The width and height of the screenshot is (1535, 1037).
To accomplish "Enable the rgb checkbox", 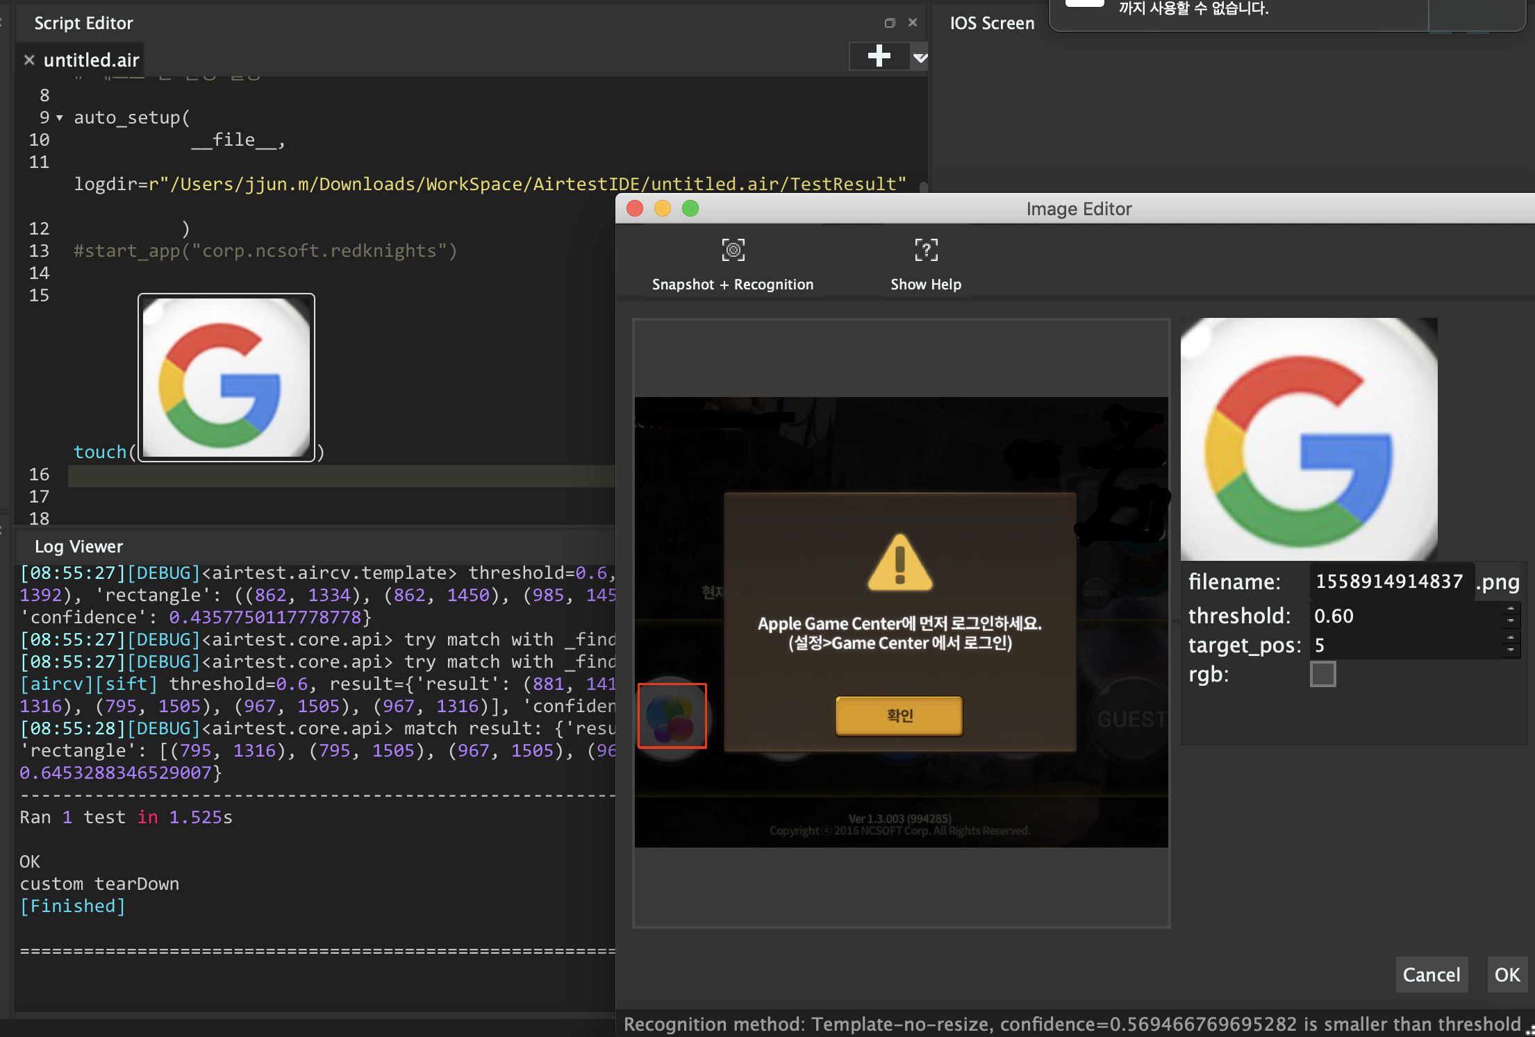I will pos(1322,674).
